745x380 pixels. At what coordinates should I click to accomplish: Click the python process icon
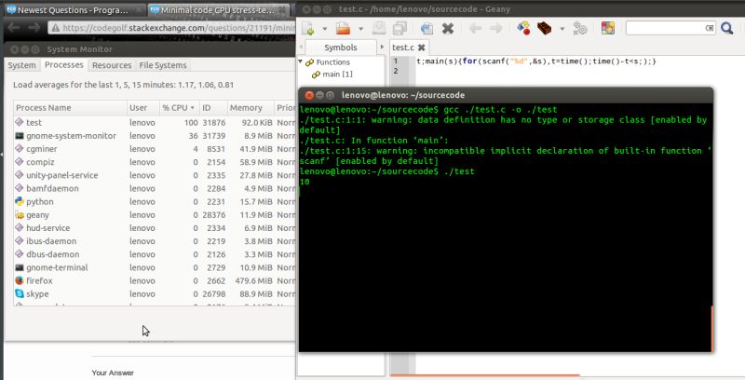click(x=20, y=201)
